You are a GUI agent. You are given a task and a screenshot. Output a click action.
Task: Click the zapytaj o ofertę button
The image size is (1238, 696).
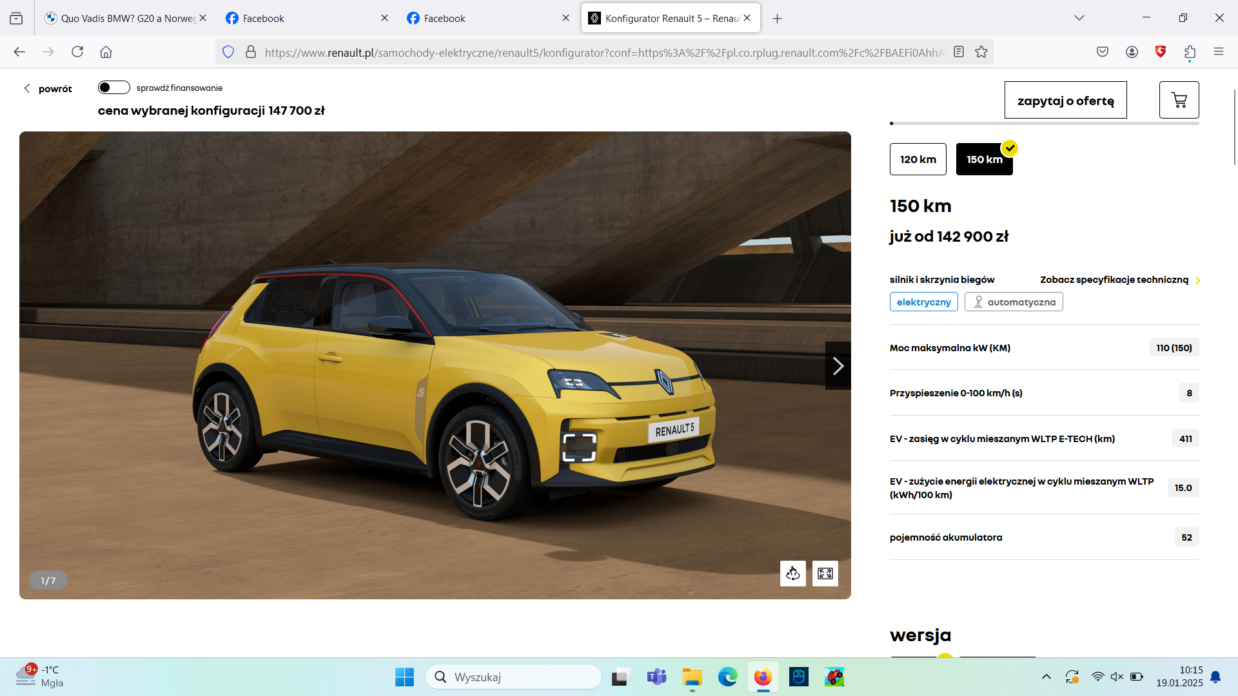(x=1065, y=100)
